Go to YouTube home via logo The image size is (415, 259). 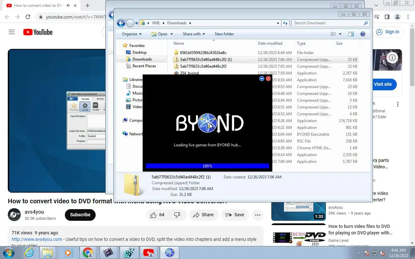coord(38,32)
